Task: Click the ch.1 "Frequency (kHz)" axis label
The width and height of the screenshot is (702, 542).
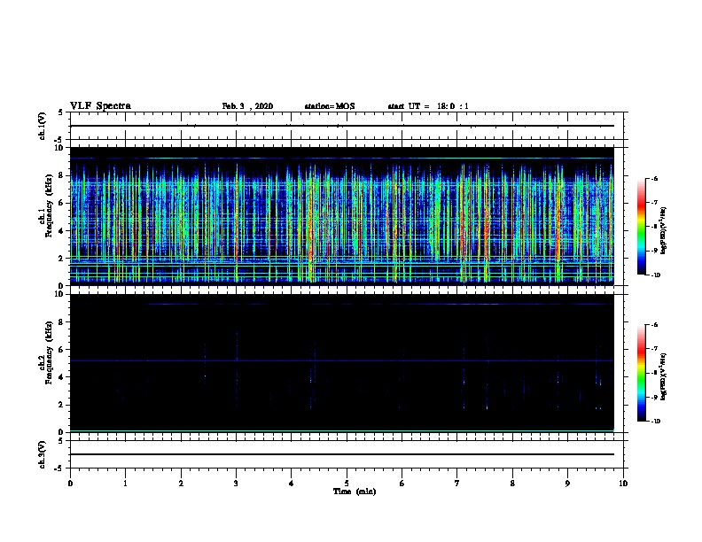Action: [x=49, y=206]
